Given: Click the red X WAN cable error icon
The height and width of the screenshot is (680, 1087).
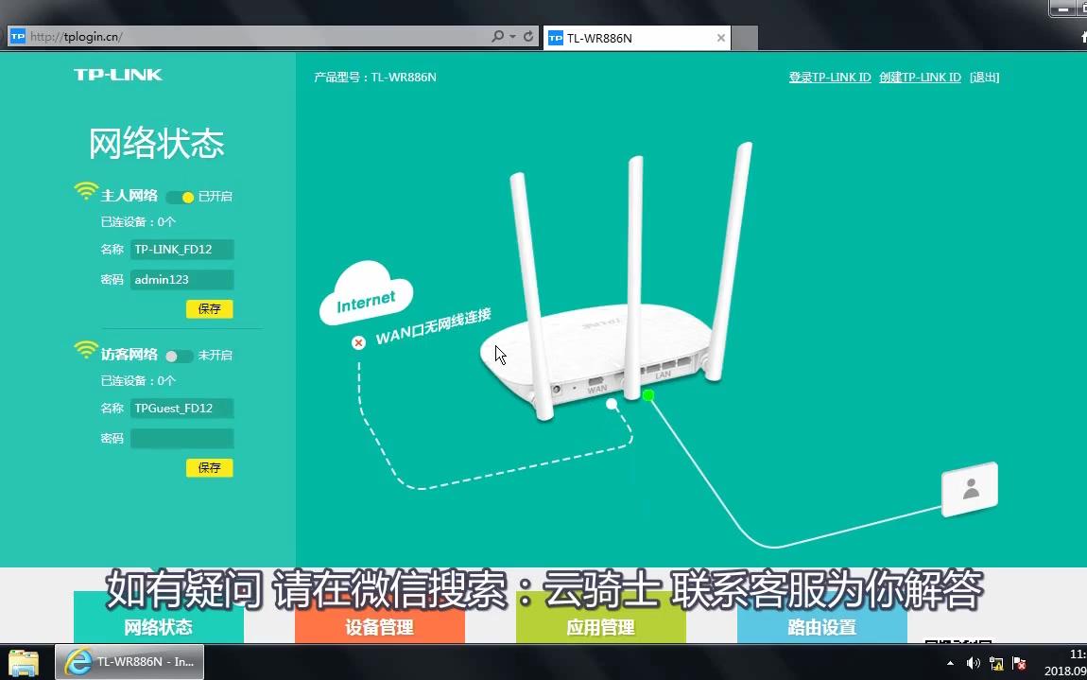Looking at the screenshot, I should click(x=358, y=342).
